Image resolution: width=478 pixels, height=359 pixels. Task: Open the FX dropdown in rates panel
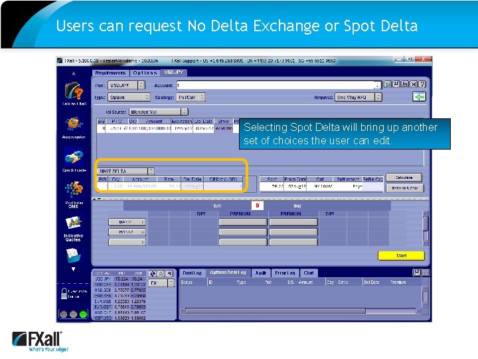pyautogui.click(x=162, y=283)
